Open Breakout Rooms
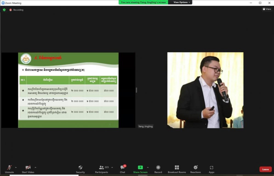 click(177, 168)
